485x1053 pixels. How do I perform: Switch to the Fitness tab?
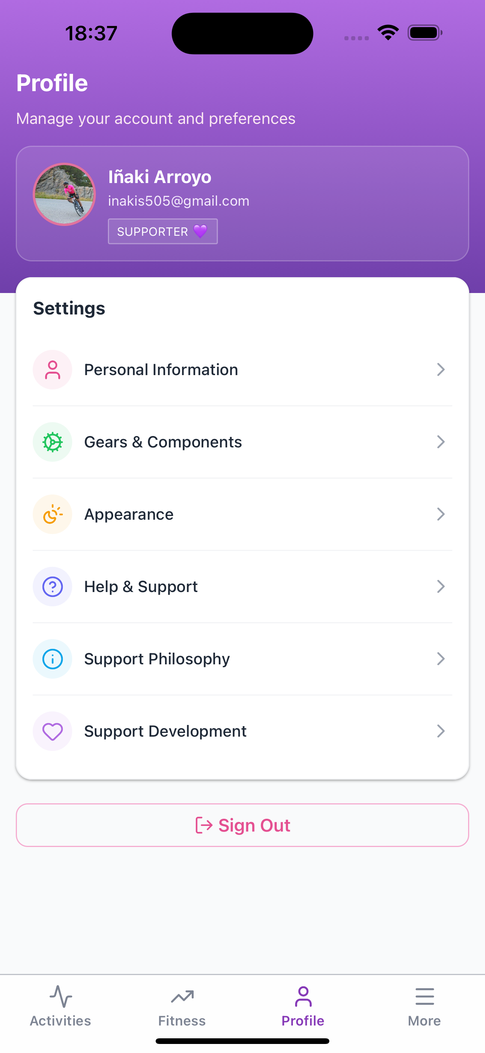pos(182,1006)
